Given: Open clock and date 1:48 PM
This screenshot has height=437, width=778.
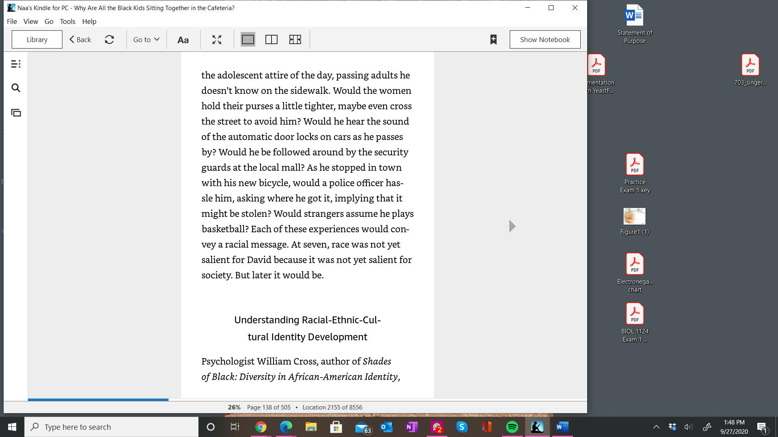Looking at the screenshot, I should pos(734,427).
